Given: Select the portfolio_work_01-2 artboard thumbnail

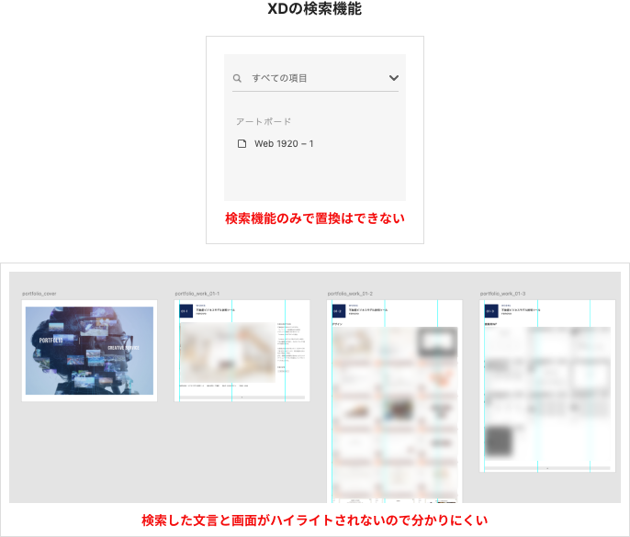Looking at the screenshot, I should coord(395,401).
